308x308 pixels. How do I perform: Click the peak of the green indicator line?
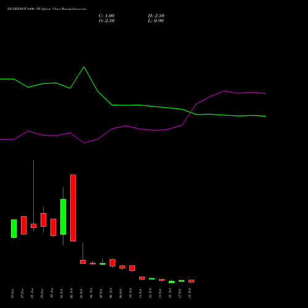84,67
